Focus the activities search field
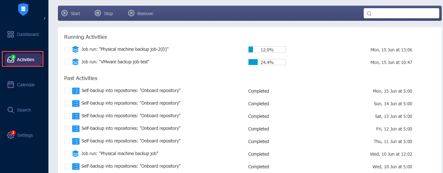This screenshot has width=443, height=173. (401, 13)
